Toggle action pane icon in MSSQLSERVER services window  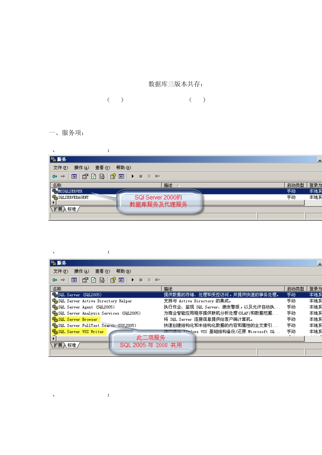[121, 176]
